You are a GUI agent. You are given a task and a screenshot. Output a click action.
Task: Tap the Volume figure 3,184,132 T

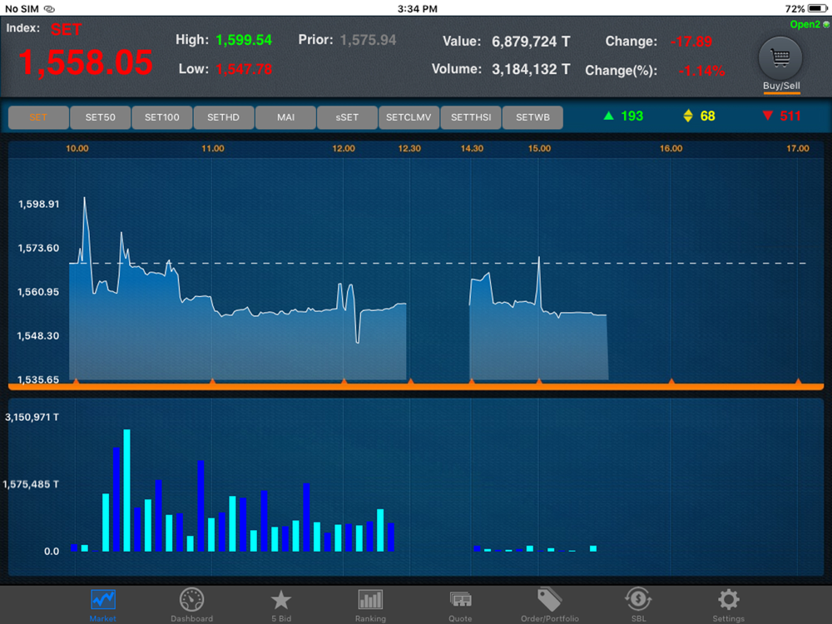531,70
